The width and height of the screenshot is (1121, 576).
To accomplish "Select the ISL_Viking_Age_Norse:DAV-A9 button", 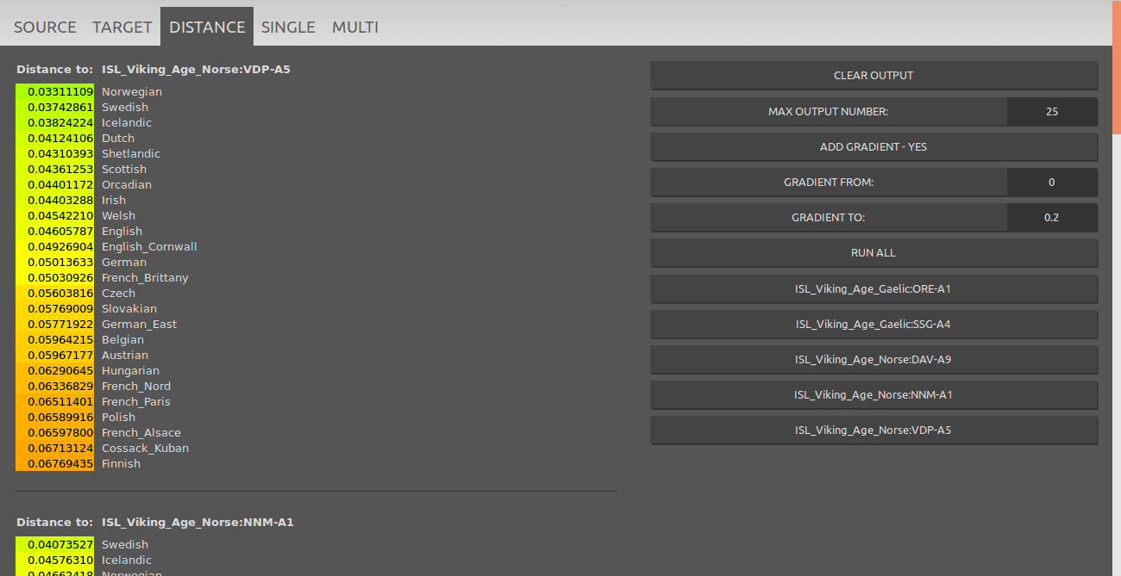I will (x=874, y=360).
